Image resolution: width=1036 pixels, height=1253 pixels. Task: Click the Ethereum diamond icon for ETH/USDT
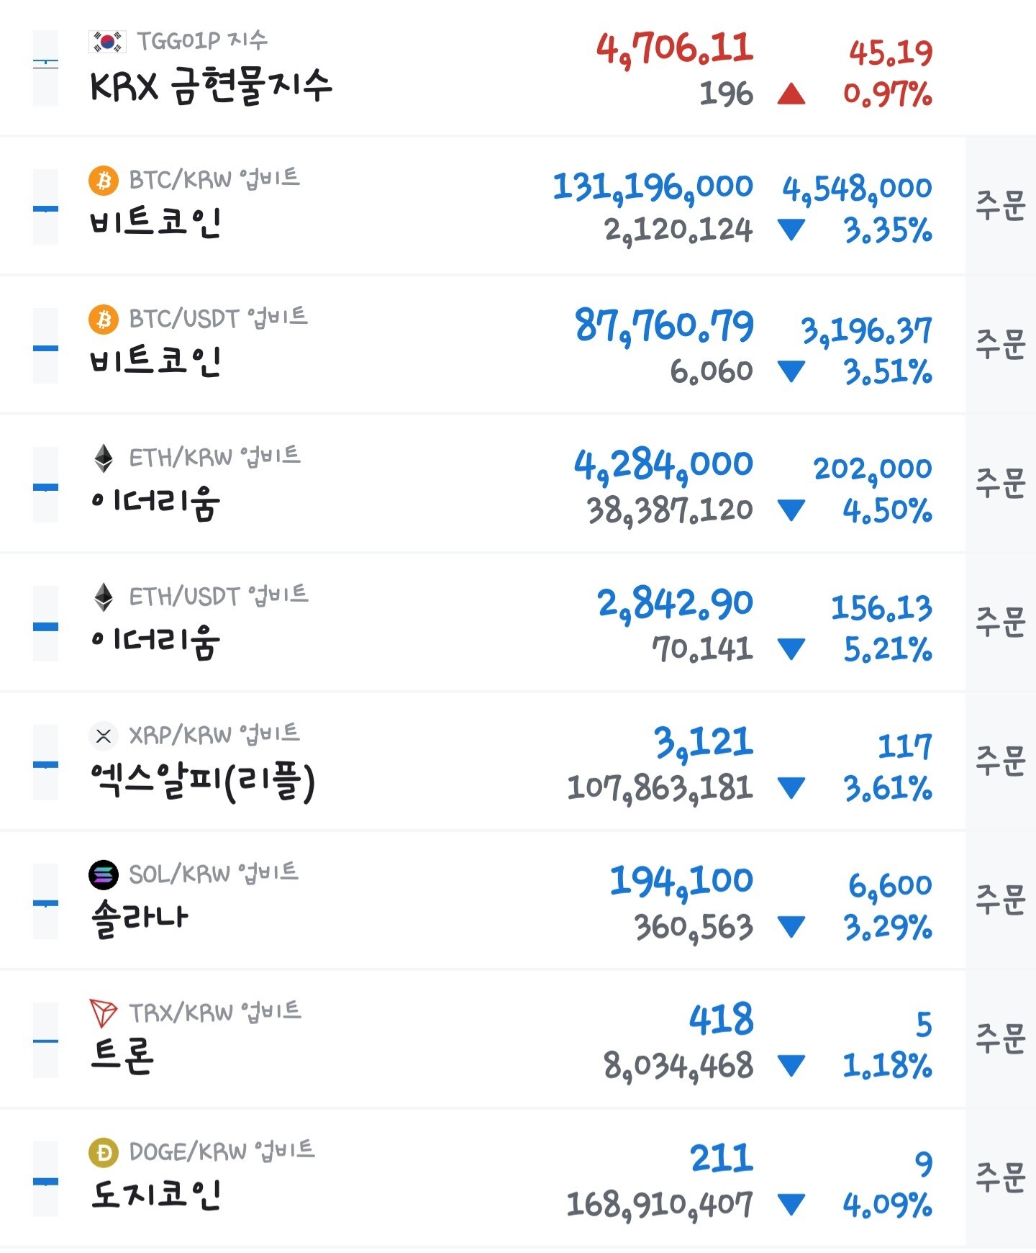104,597
